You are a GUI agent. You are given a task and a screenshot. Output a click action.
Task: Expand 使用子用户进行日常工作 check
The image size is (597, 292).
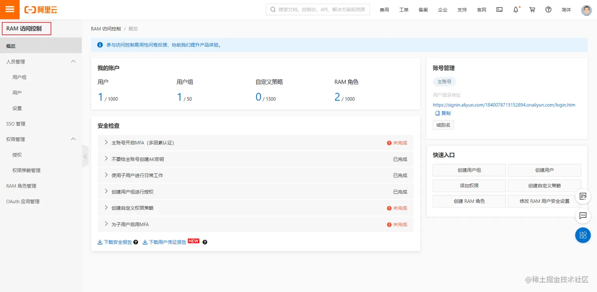pos(106,175)
